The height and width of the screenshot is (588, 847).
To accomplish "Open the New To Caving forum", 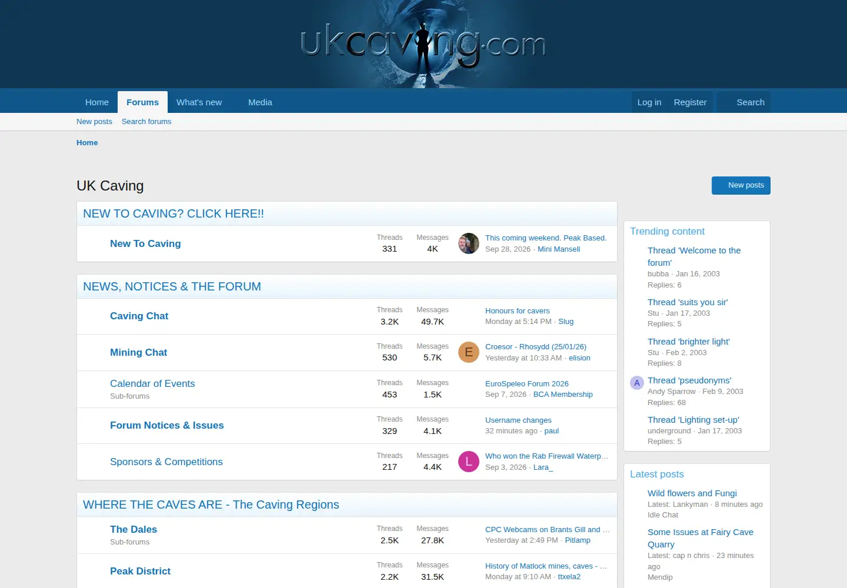I will click(x=145, y=243).
